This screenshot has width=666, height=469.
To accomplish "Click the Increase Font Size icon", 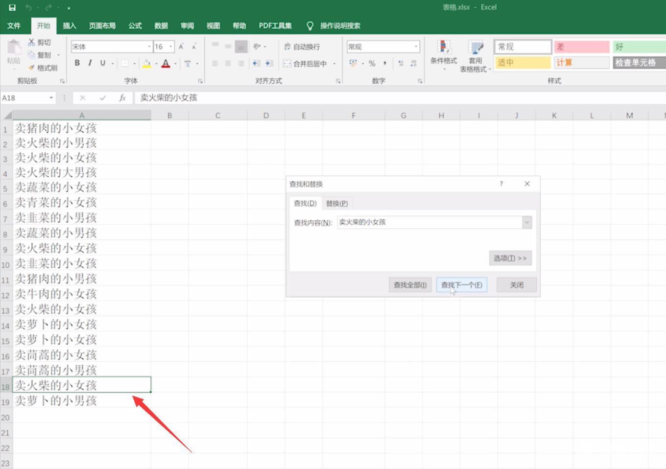I will [x=181, y=47].
